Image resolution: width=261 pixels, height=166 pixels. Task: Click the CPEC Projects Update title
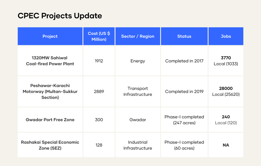pos(60,16)
